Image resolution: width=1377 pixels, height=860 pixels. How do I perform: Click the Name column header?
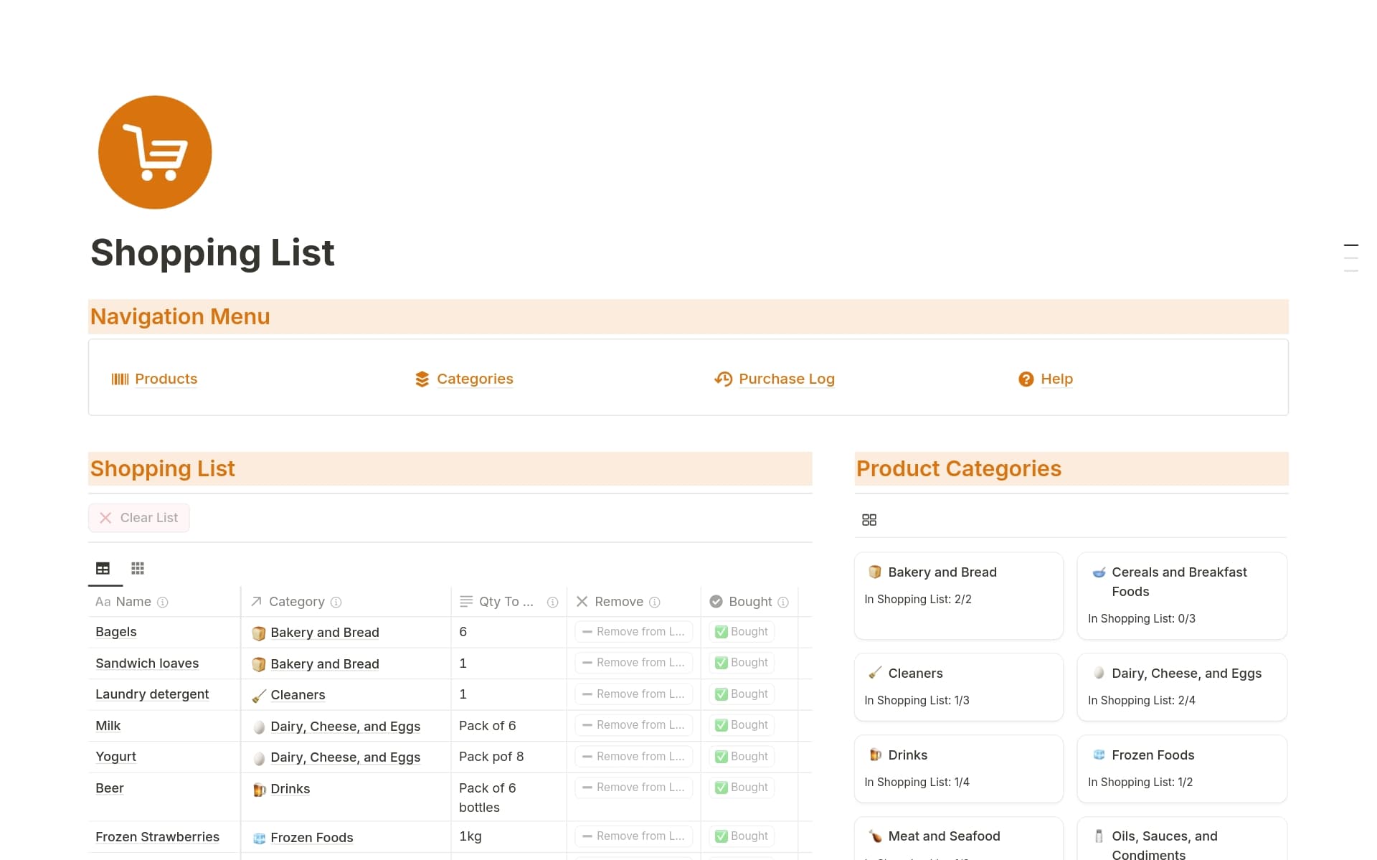[x=164, y=602]
